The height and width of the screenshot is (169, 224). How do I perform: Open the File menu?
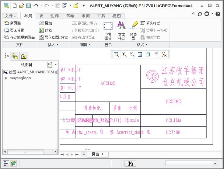[x=10, y=16]
